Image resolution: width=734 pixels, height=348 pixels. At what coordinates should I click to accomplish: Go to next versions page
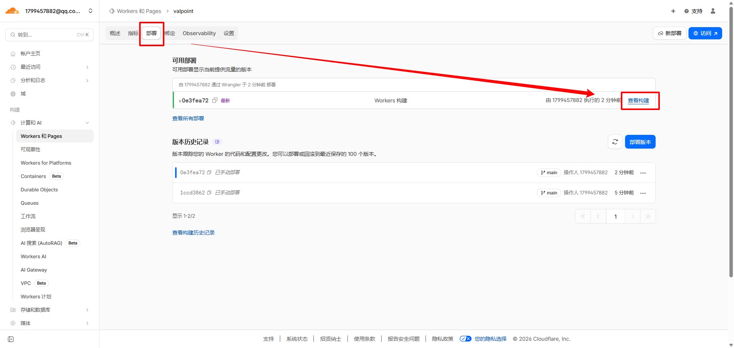pos(633,216)
